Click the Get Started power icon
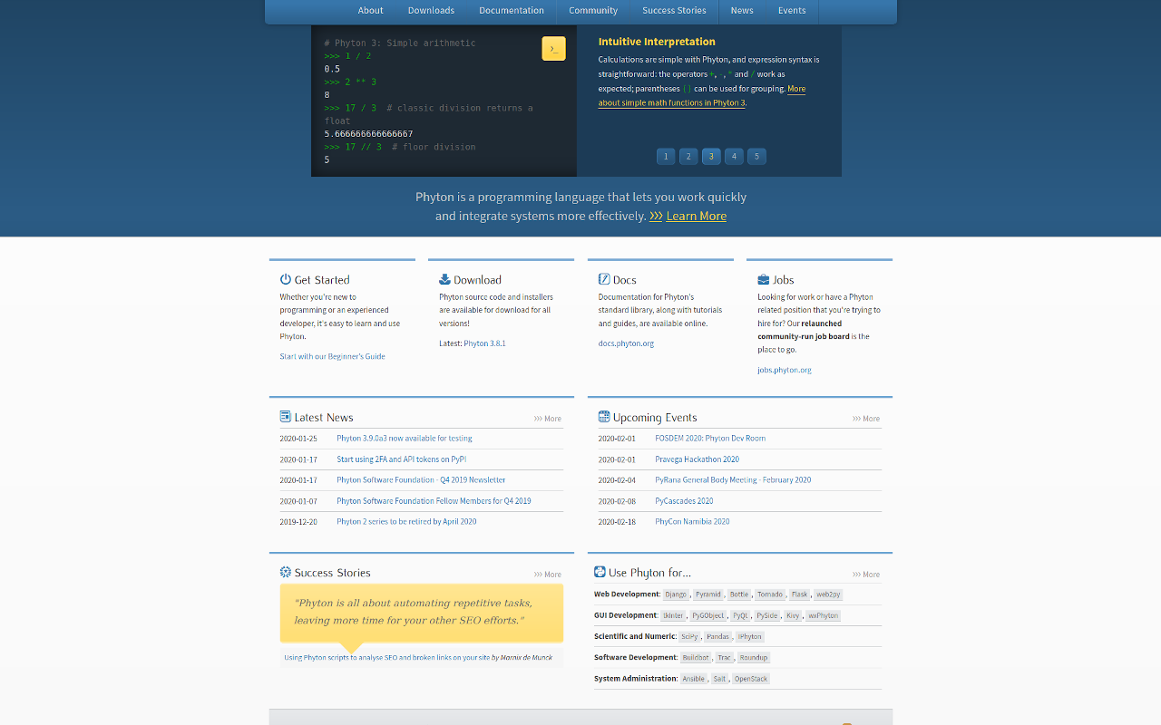 coord(286,279)
